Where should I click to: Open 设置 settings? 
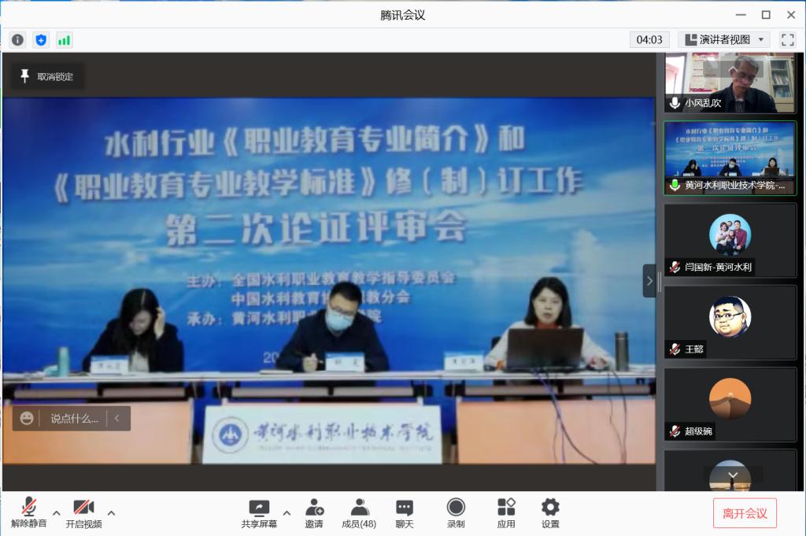point(550,514)
